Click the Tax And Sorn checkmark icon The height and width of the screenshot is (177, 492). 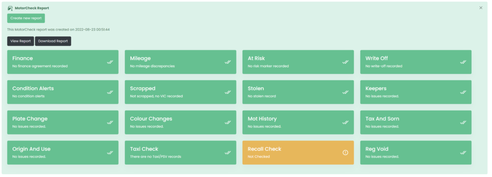[x=463, y=122]
